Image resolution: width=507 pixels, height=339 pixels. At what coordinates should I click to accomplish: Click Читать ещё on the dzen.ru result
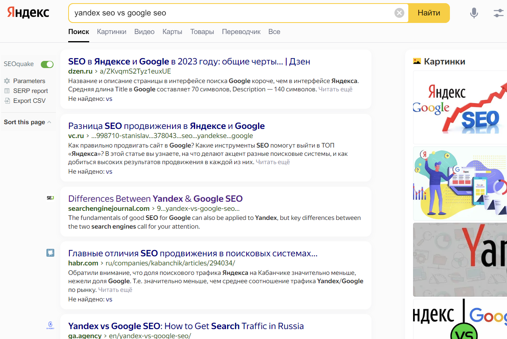point(336,89)
